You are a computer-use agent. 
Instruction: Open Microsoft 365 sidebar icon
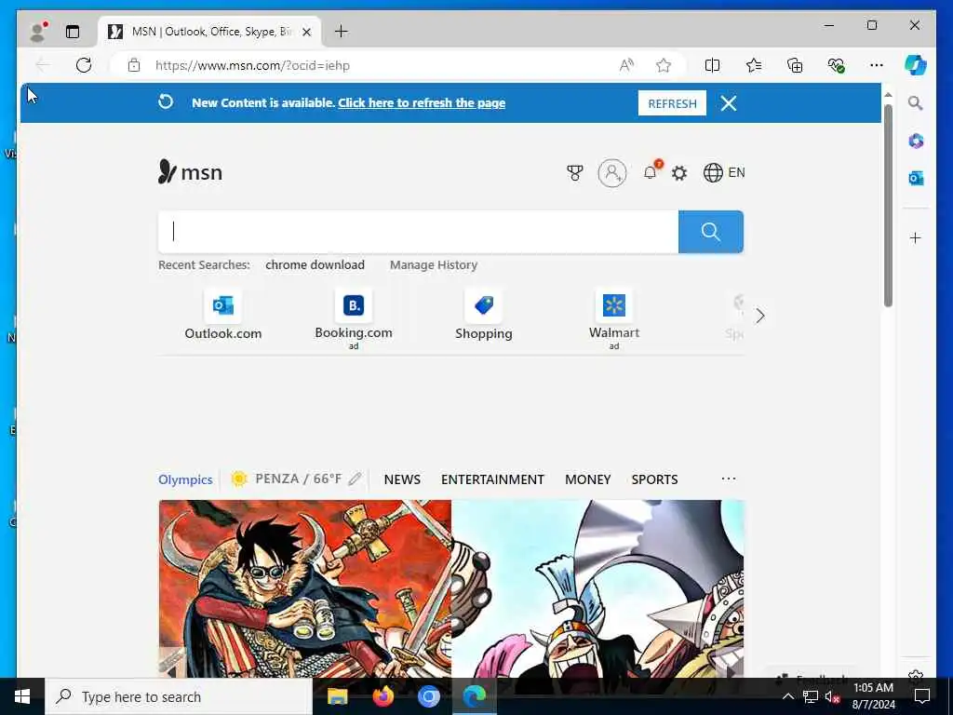coord(916,142)
